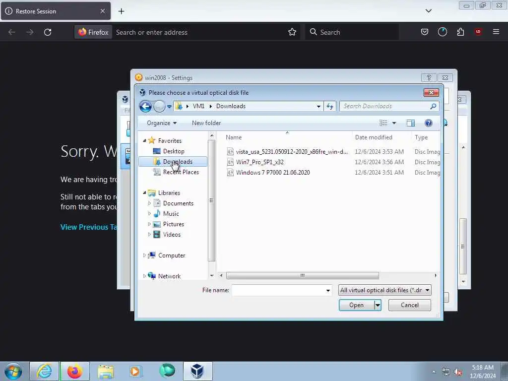Click the Windows Start button
The height and width of the screenshot is (381, 508).
pos(13,371)
